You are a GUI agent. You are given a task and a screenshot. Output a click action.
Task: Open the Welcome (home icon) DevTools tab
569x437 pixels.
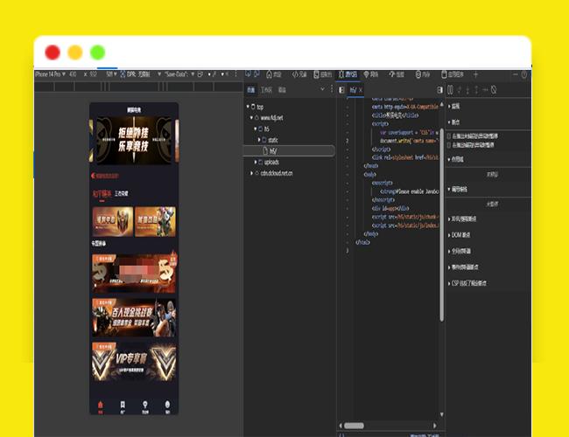[274, 74]
